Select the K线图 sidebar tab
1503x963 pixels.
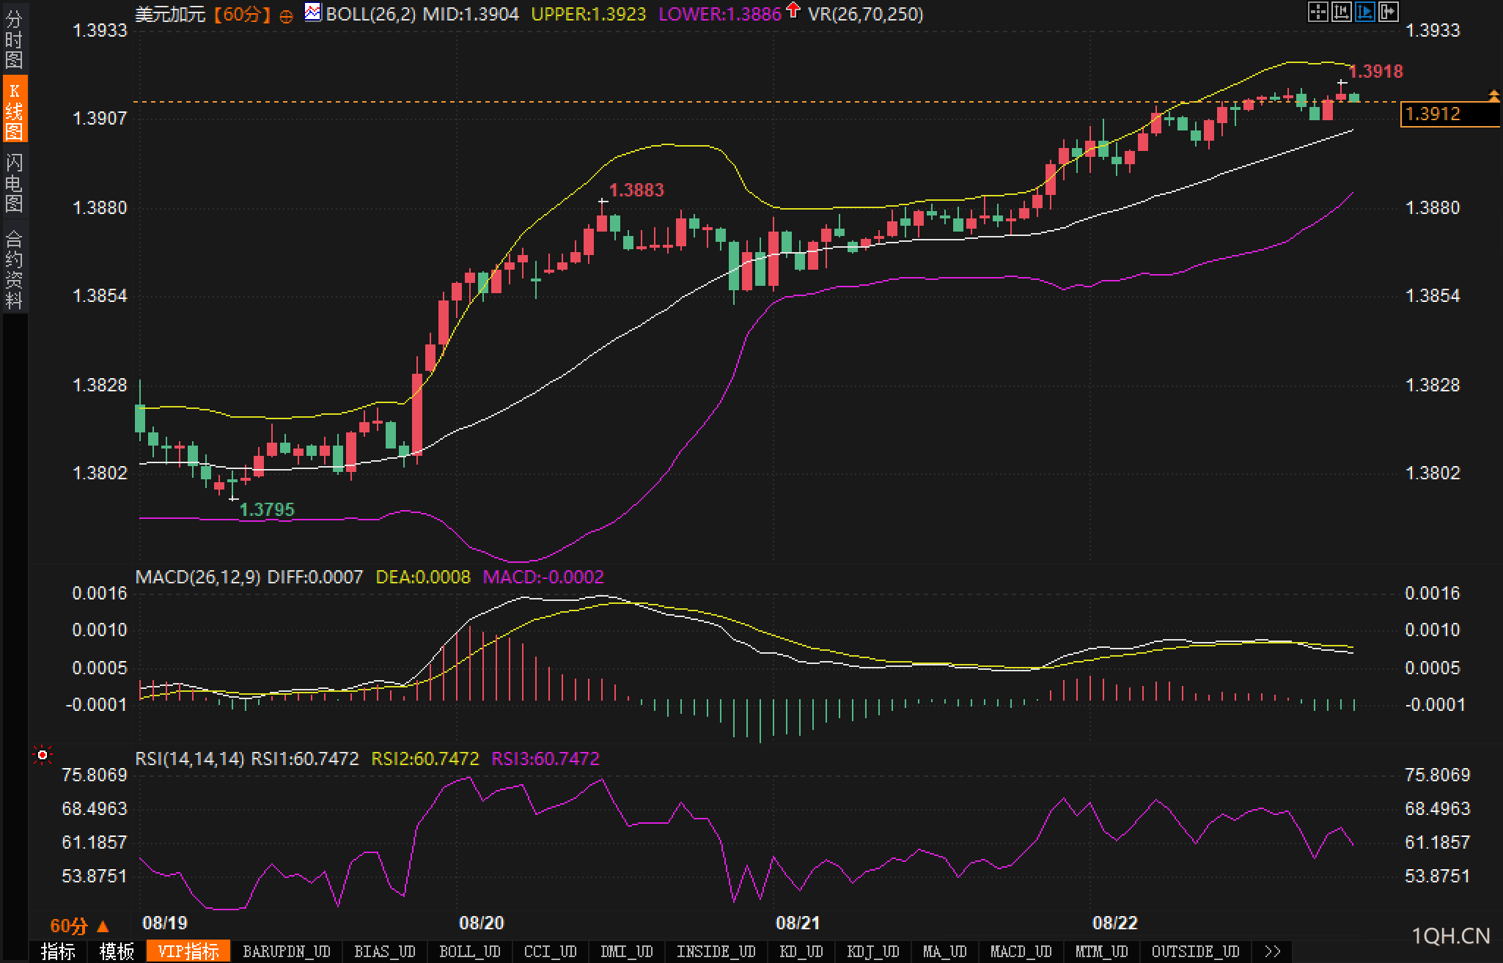(x=14, y=110)
